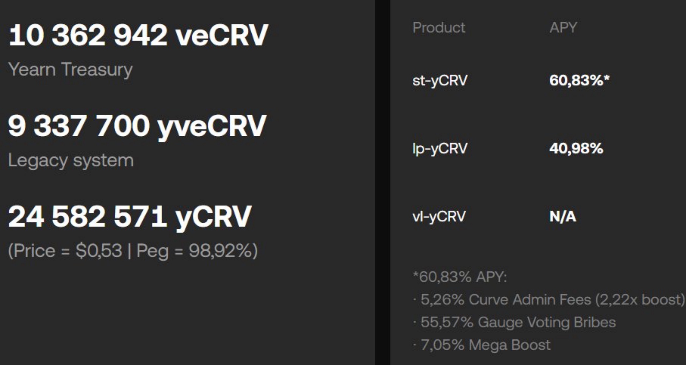
Task: Click the N/A APY value
Action: pyautogui.click(x=563, y=217)
